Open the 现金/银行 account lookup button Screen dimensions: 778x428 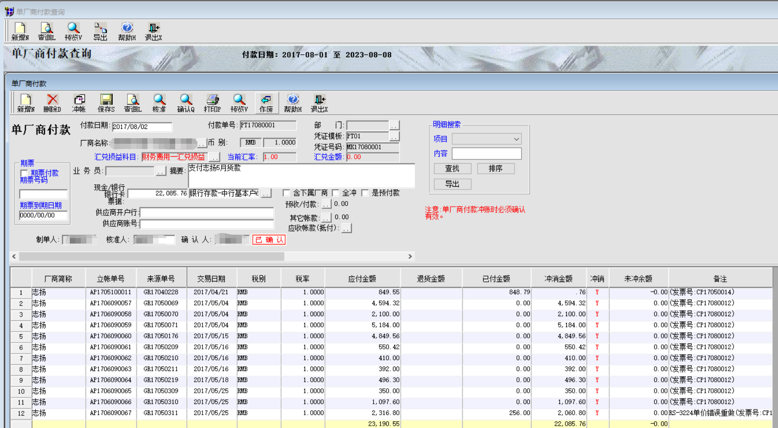coord(266,194)
